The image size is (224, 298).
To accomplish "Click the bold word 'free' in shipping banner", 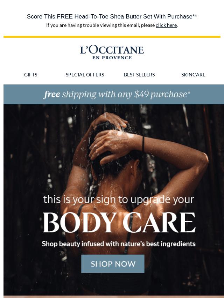I will [52, 94].
